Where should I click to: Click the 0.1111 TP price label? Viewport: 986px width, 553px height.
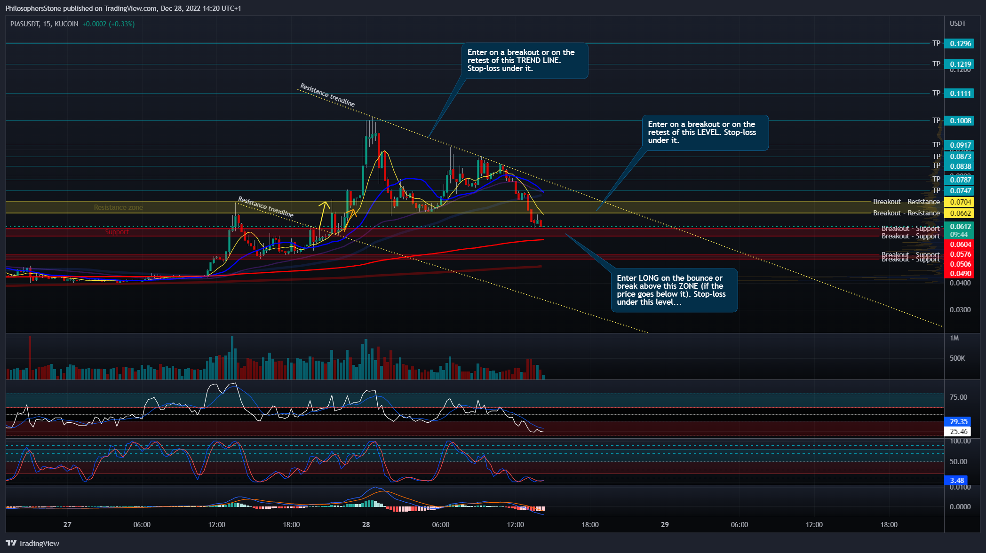pos(960,94)
